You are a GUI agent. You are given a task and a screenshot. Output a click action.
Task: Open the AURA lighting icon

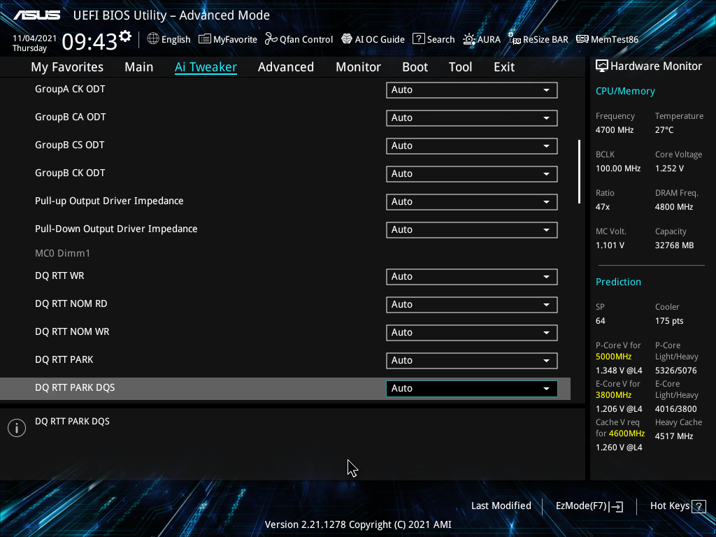(469, 39)
